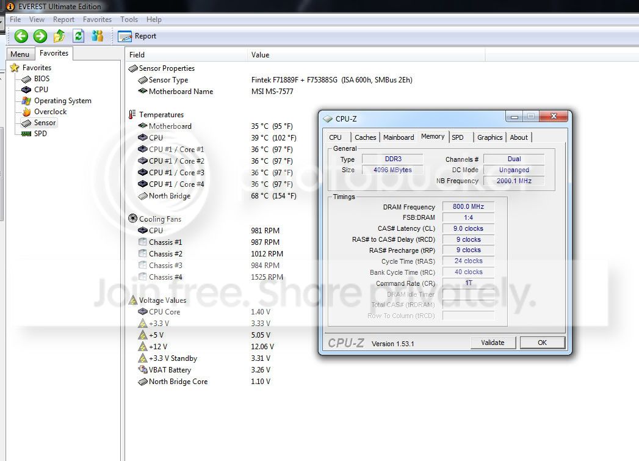
Task: Open the Report menu
Action: pos(63,19)
